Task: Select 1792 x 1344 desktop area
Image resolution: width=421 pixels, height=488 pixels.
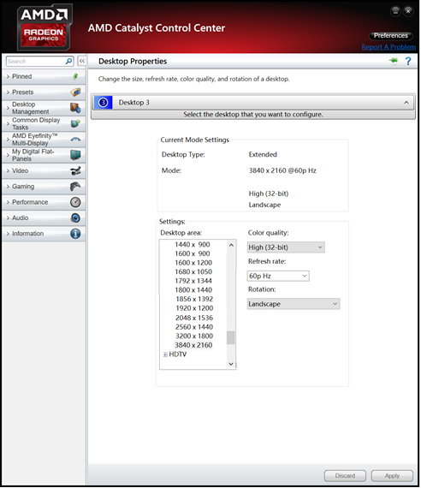Action: click(x=193, y=281)
